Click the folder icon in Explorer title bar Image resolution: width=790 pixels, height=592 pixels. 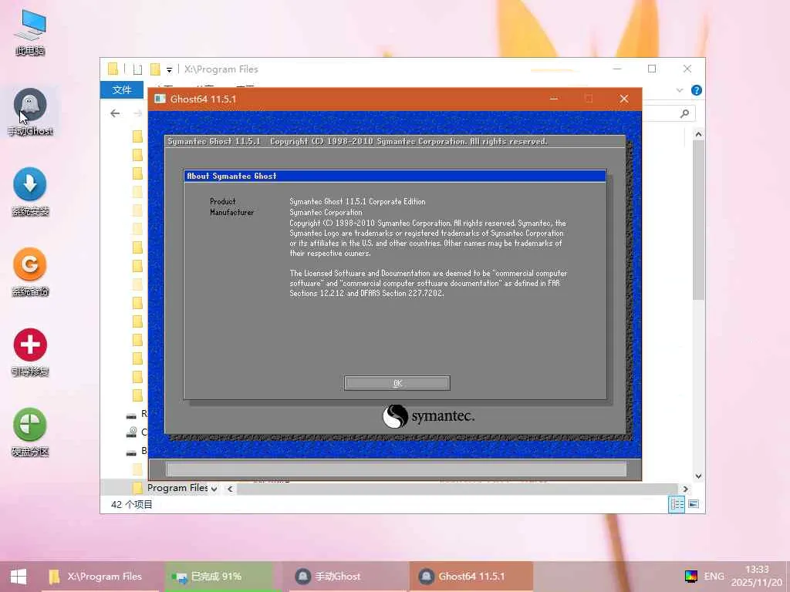113,69
